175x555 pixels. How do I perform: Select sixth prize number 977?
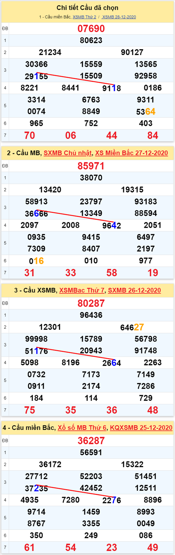pos(146,261)
